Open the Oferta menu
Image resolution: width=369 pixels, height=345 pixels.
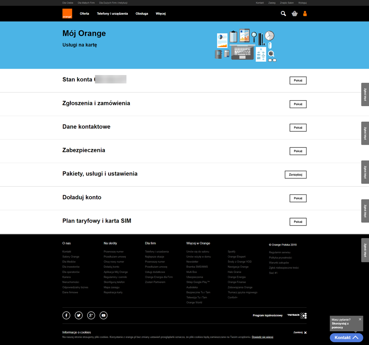pyautogui.click(x=84, y=14)
